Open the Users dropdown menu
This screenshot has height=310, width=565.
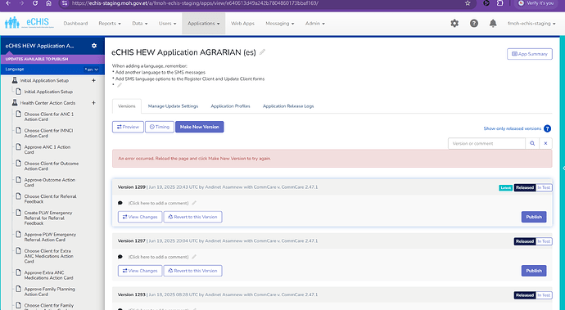point(167,24)
